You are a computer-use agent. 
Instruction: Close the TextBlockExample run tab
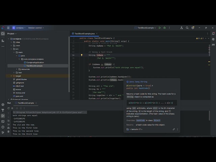[x=36, y=103]
